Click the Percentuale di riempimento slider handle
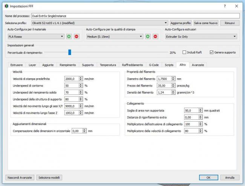 [69, 52]
